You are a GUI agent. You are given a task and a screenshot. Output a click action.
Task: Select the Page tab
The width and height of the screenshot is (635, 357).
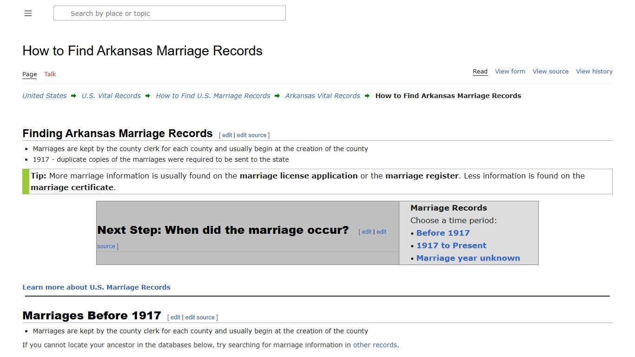pos(29,74)
